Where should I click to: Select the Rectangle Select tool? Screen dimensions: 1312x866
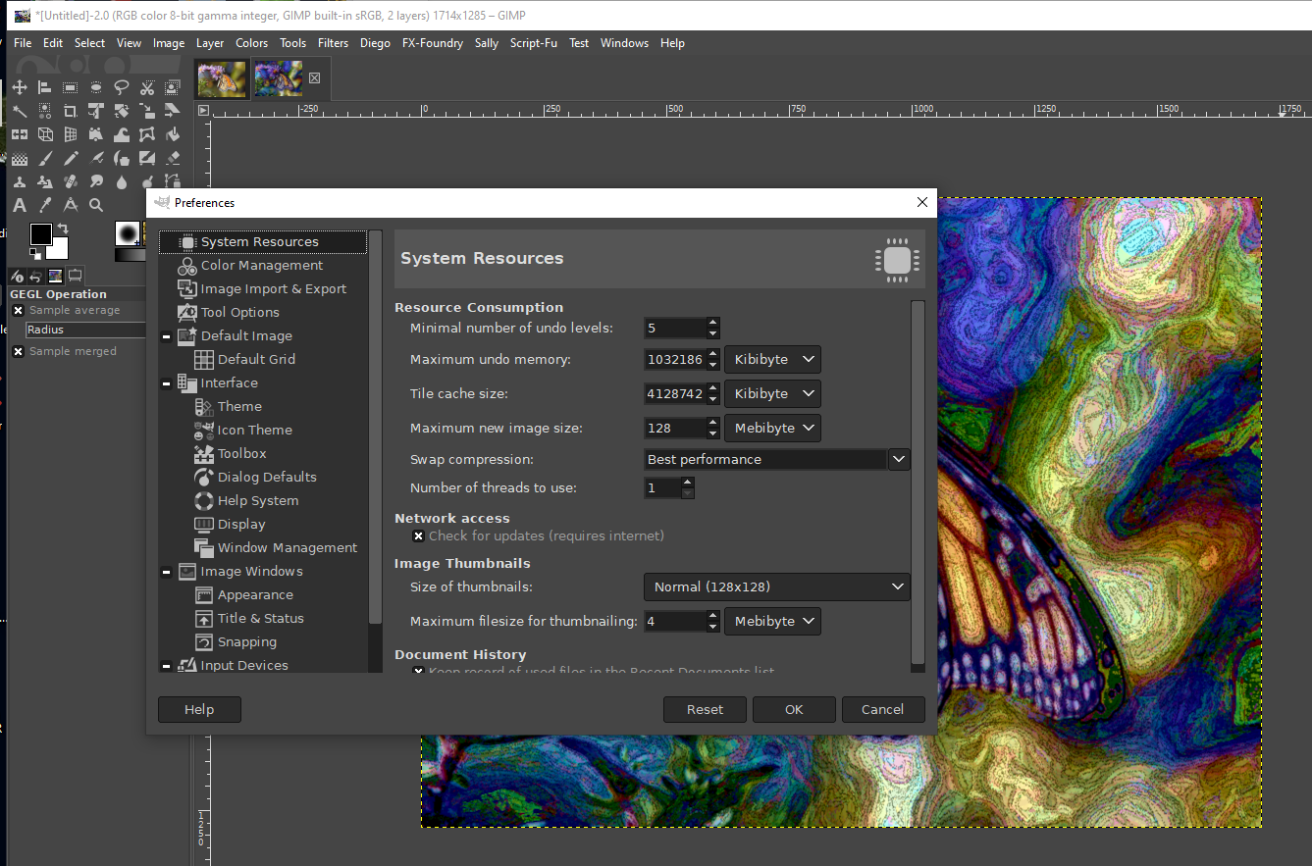coord(70,87)
